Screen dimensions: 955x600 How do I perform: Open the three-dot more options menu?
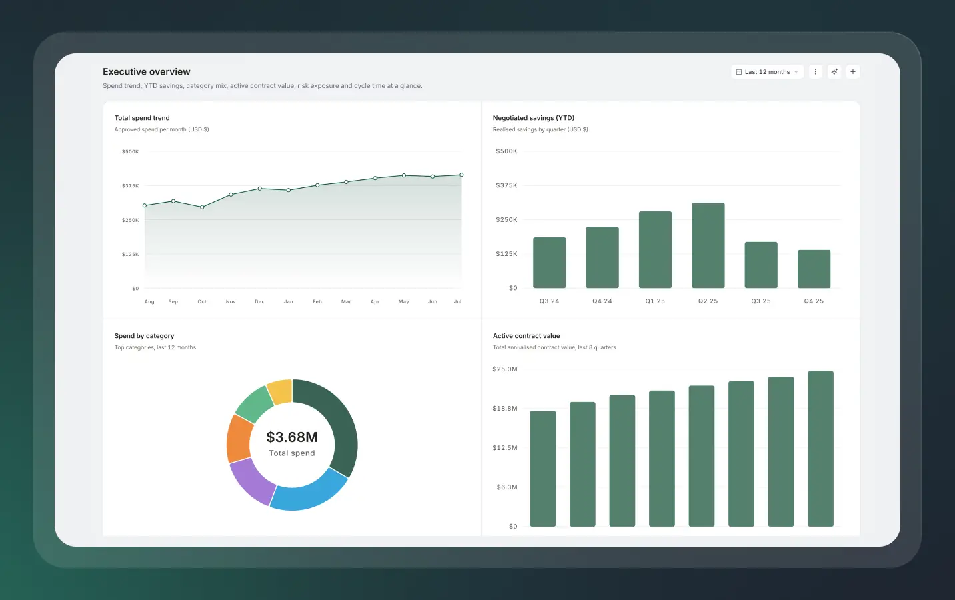[x=815, y=72]
